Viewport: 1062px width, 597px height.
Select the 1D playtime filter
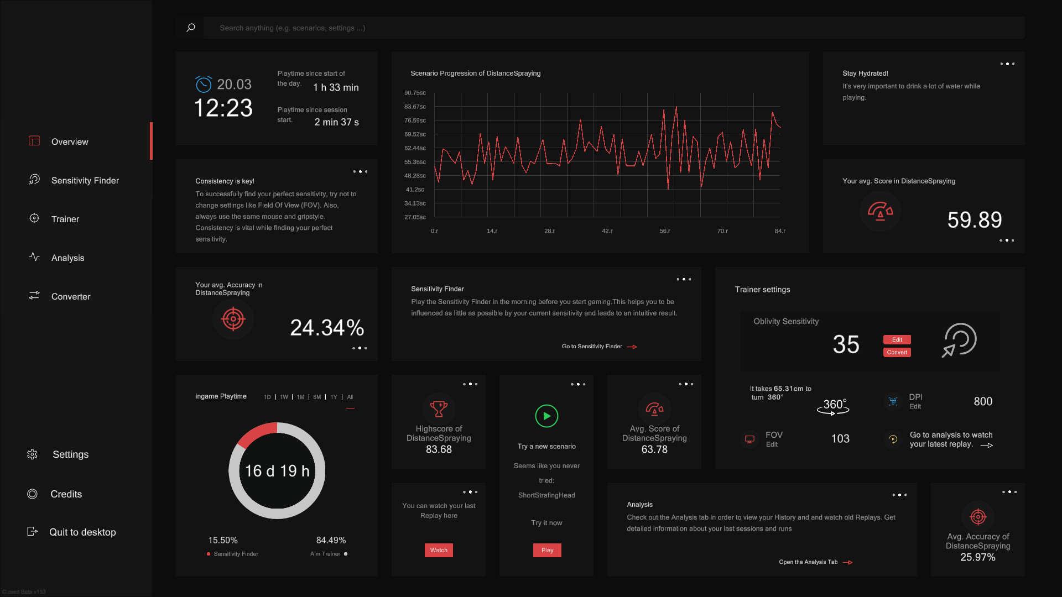click(x=267, y=397)
